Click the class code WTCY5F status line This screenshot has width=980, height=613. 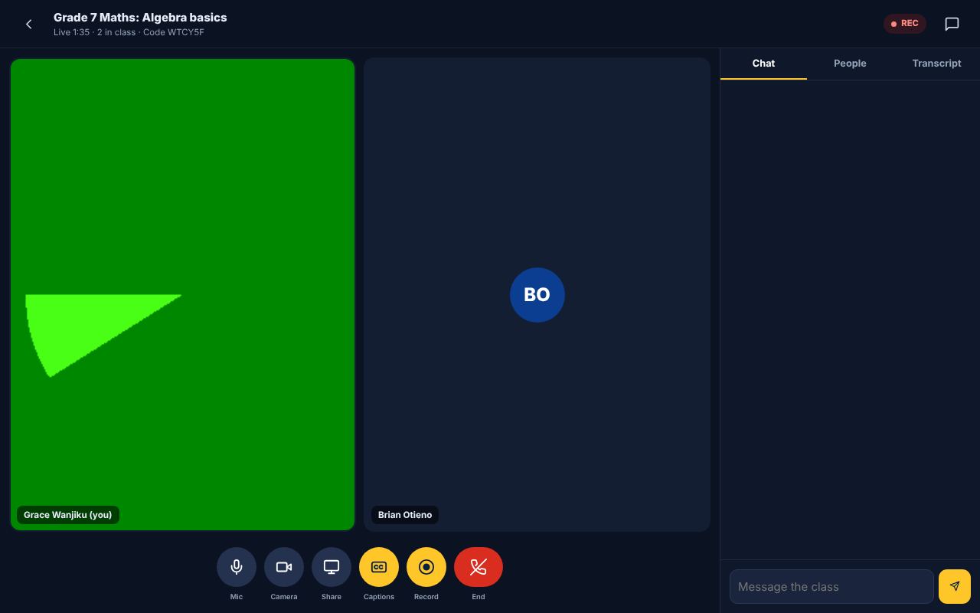coord(129,32)
